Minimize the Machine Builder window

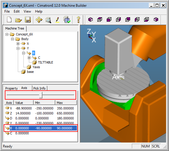click(151, 5)
